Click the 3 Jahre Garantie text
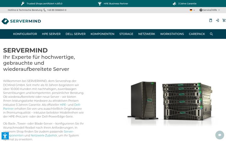 [x=187, y=3]
